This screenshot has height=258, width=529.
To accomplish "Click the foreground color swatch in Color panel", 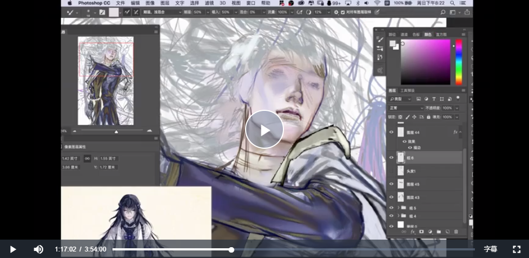I will coord(392,43).
